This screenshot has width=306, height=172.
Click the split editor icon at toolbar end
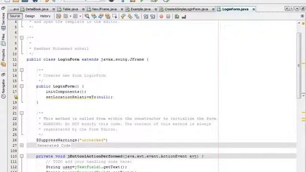(302, 16)
